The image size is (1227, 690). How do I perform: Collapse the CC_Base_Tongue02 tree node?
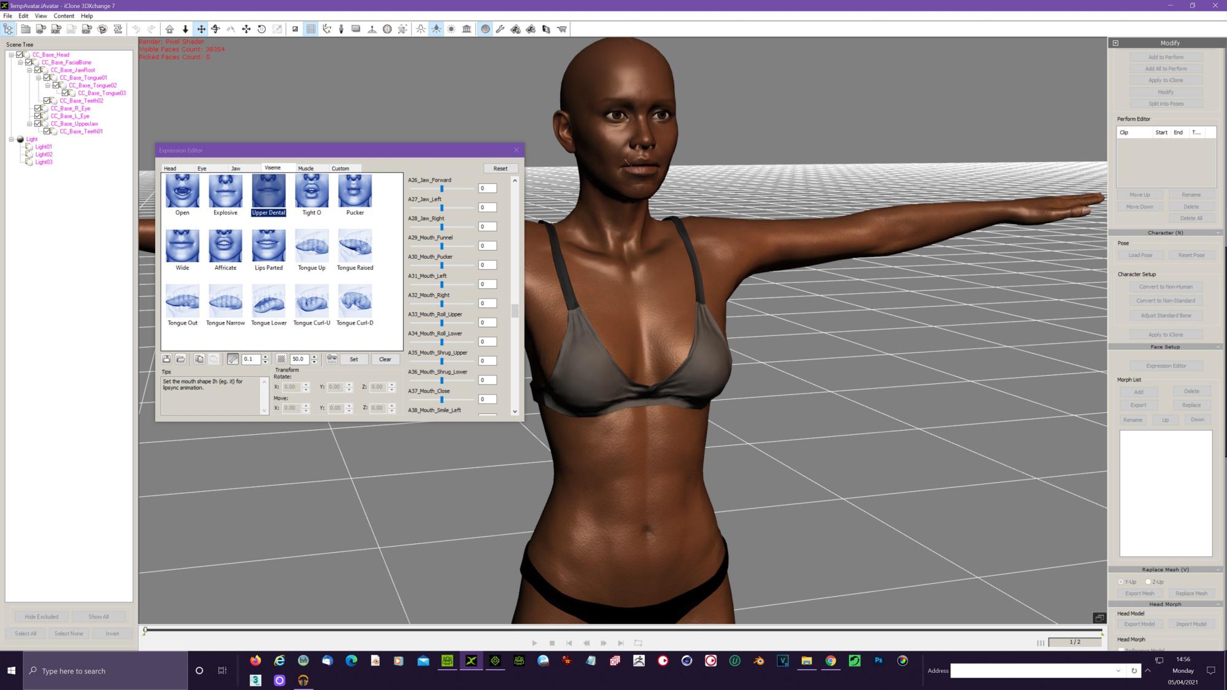click(x=48, y=85)
